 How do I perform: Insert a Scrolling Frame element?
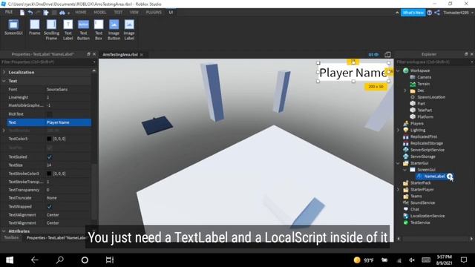click(51, 30)
